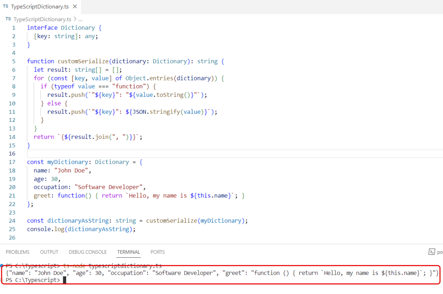
Task: Click TypeScriptDictionary.ts in the breadcrumb
Action: pos(42,19)
